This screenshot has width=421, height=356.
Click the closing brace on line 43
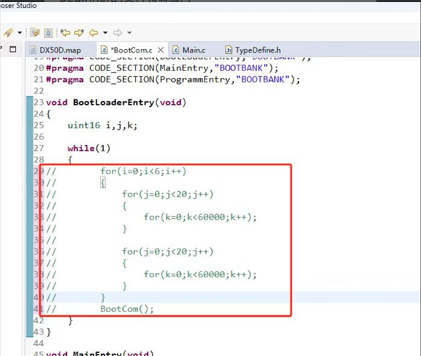click(49, 332)
